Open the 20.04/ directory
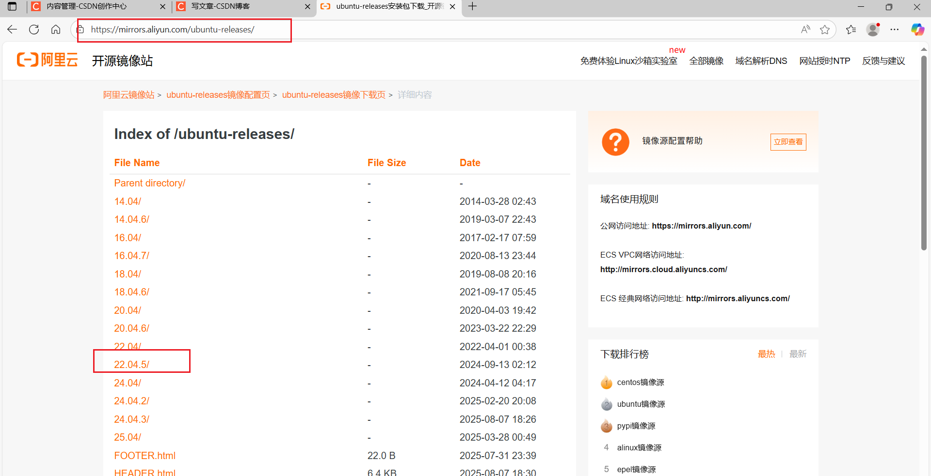 click(128, 310)
